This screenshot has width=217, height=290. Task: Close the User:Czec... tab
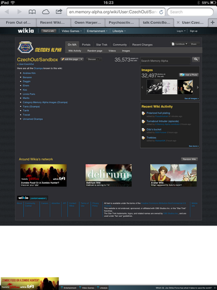point(178,22)
